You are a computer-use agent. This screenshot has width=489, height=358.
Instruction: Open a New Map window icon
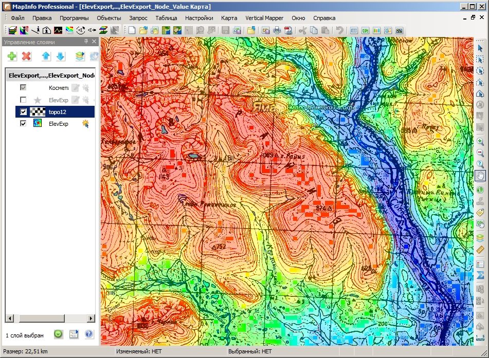click(365, 30)
